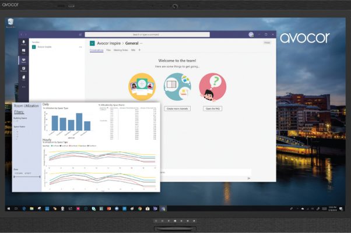
Task: Click the add people yellow illustration
Action: tap(142, 87)
